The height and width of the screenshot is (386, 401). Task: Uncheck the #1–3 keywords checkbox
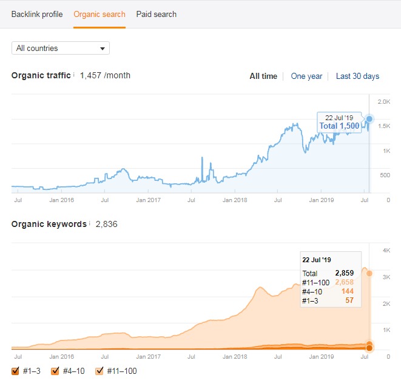(x=15, y=371)
